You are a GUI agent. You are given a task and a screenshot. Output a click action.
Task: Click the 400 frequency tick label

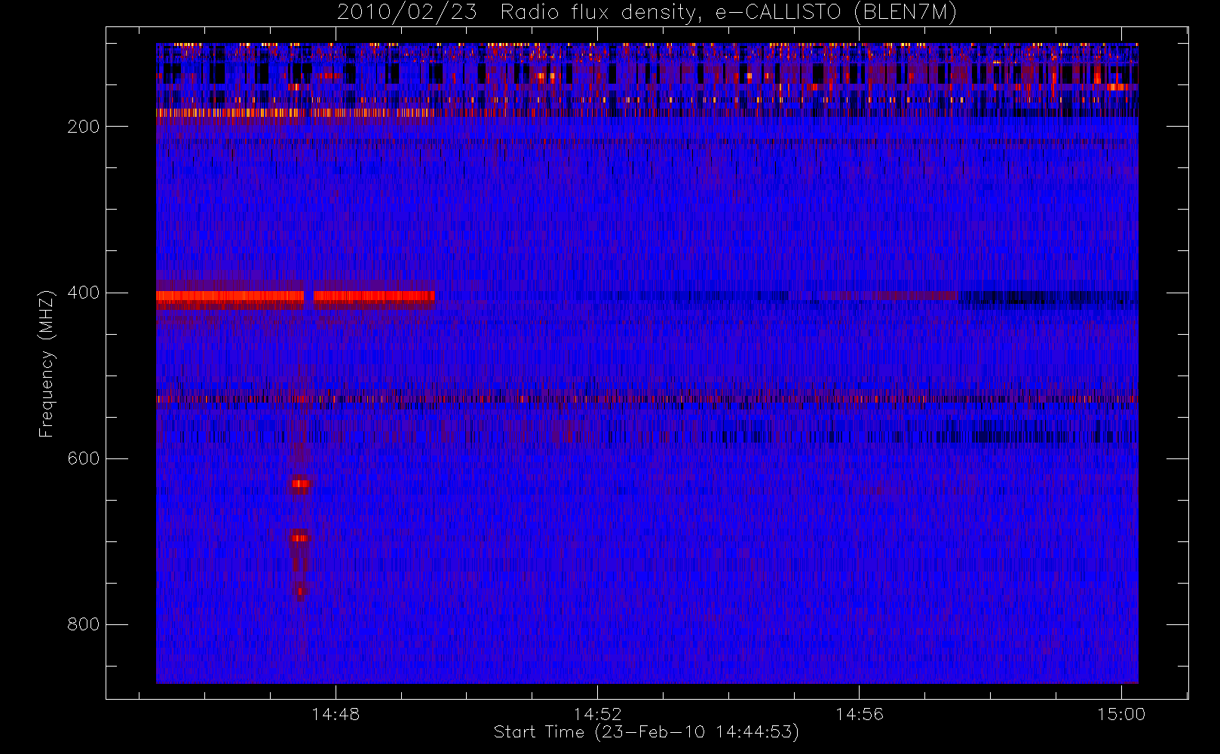[x=84, y=293]
